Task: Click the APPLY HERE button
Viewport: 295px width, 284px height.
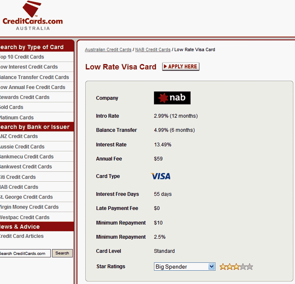Action: click(x=181, y=66)
